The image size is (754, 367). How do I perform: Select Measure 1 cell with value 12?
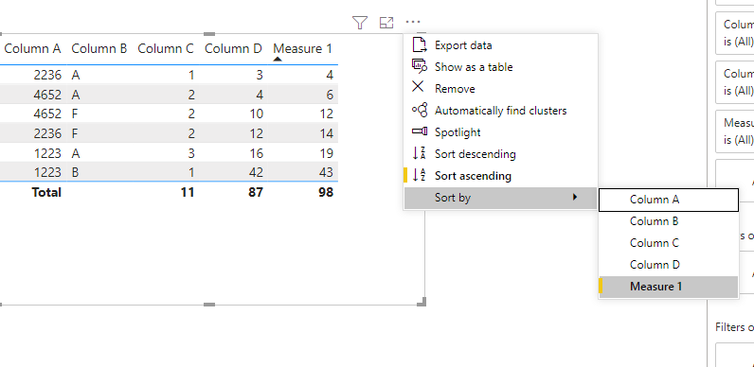coord(327,114)
